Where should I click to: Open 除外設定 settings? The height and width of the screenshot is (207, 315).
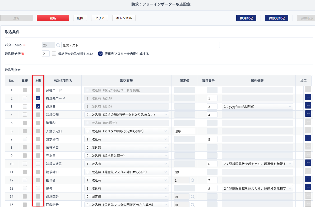point(246,18)
